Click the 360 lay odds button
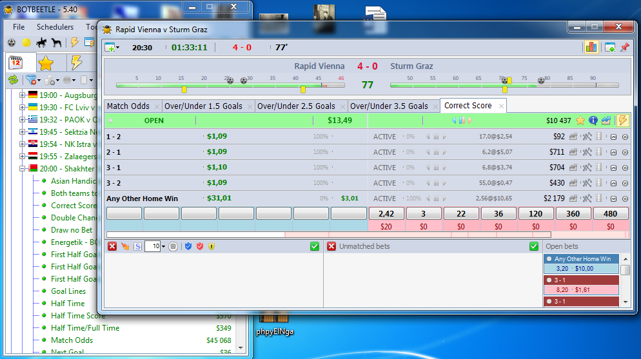 (x=573, y=213)
